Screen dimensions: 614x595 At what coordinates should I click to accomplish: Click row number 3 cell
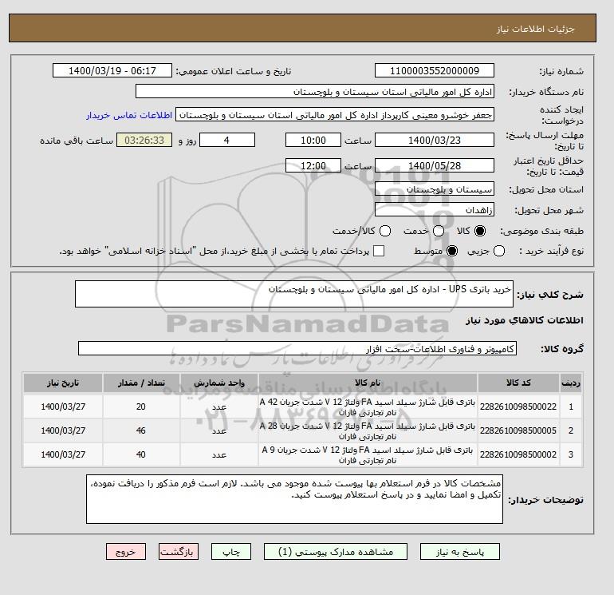pyautogui.click(x=570, y=454)
